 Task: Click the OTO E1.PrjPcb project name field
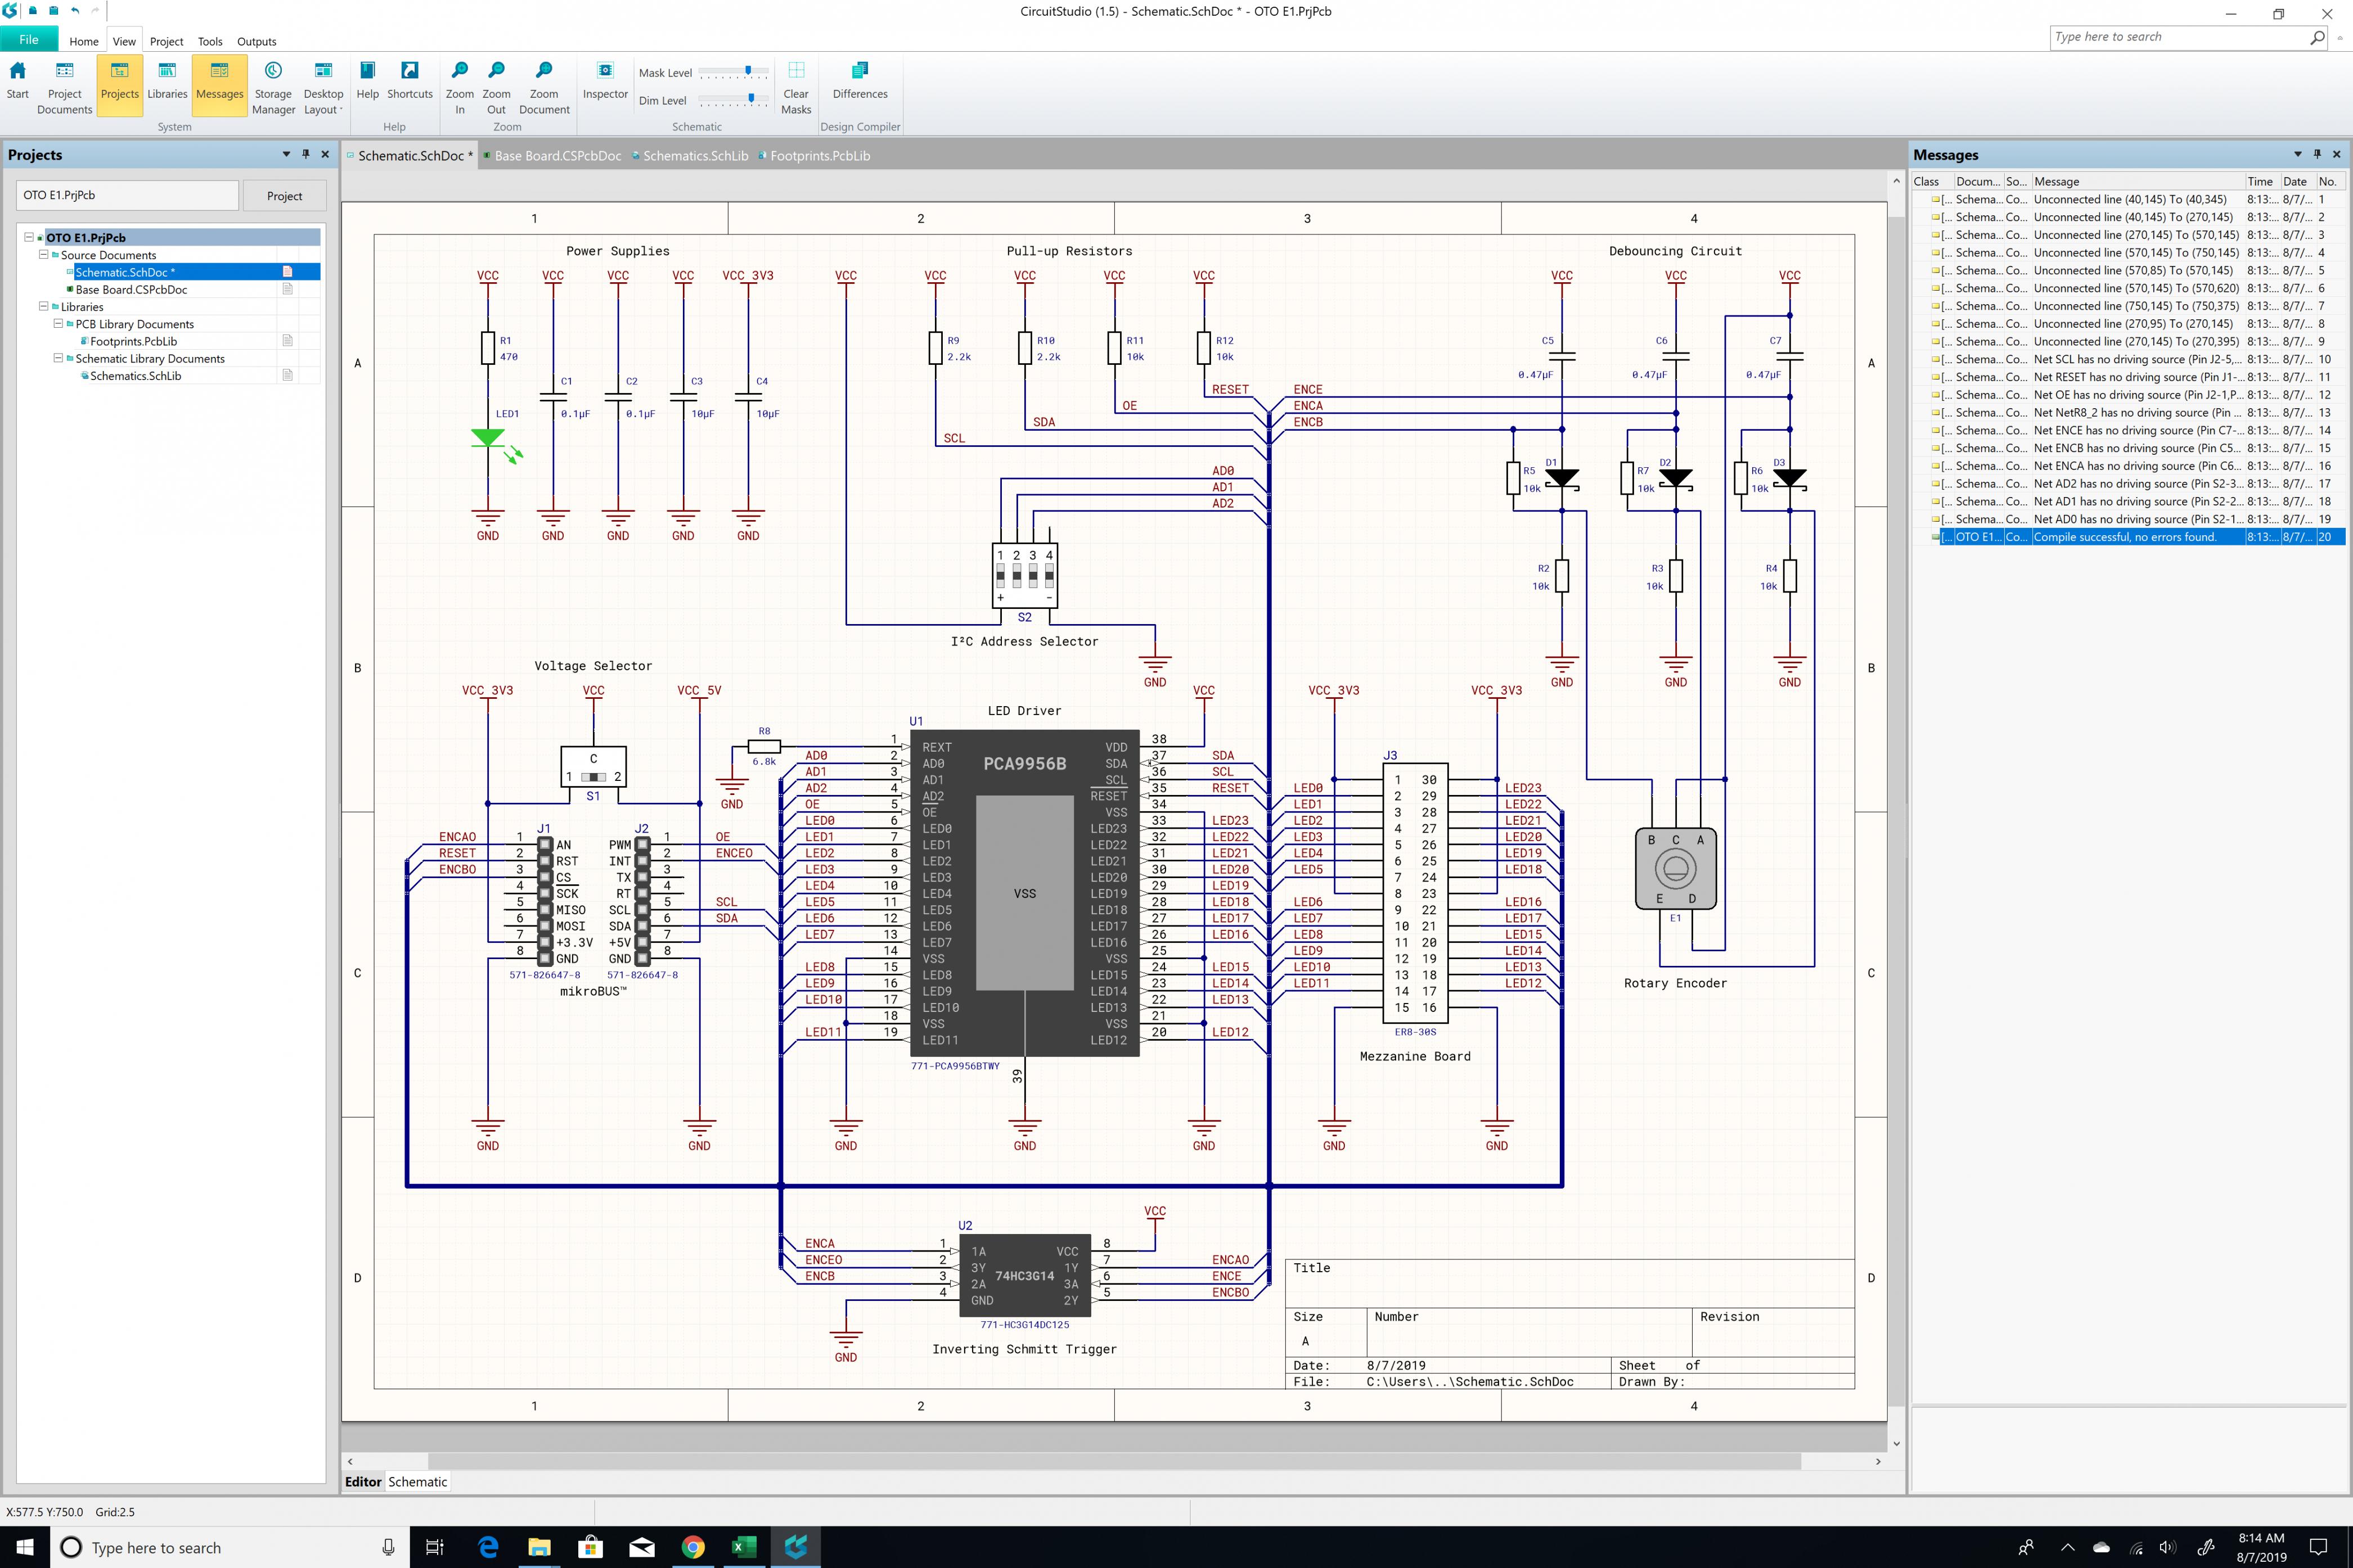pyautogui.click(x=128, y=195)
